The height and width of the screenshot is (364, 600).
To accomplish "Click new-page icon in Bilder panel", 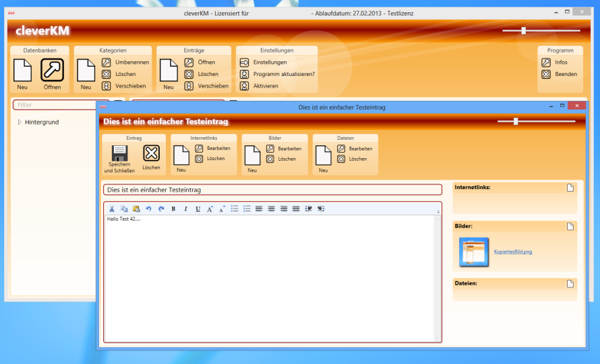I will click(x=570, y=227).
